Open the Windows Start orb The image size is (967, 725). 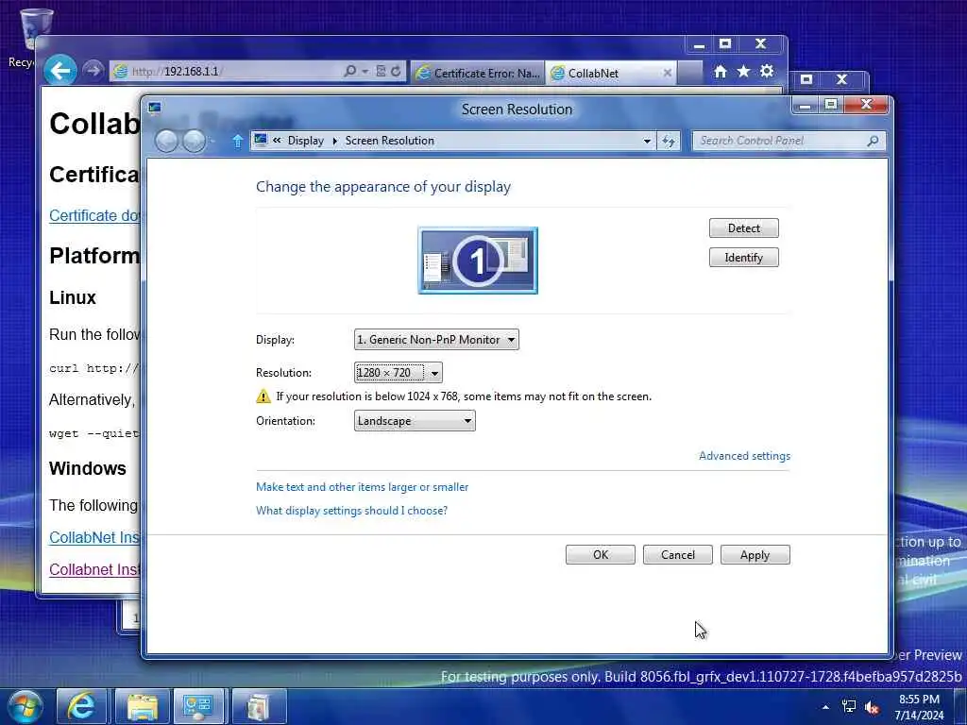pyautogui.click(x=25, y=706)
